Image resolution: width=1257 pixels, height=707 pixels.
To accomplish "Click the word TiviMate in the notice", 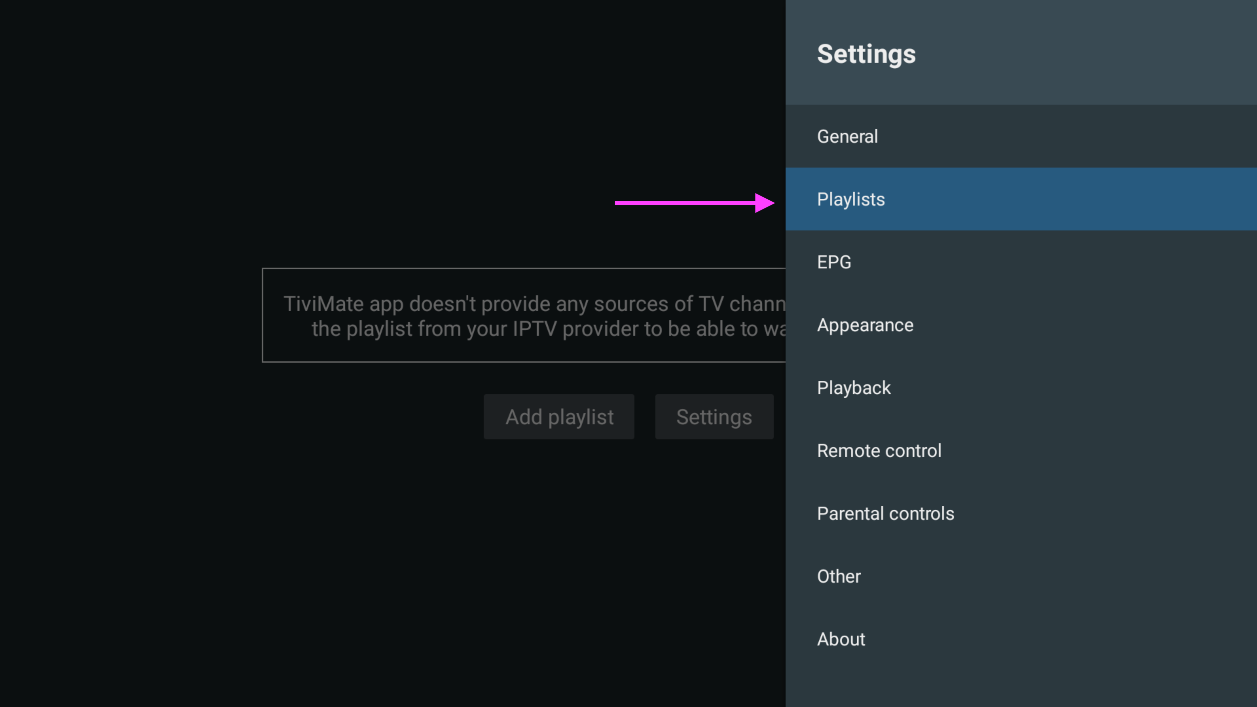I will [323, 304].
